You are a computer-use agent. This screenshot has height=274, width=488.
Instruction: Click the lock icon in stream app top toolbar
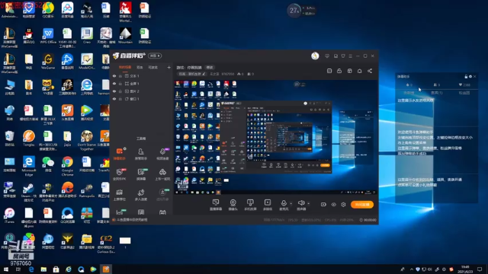(x=339, y=71)
